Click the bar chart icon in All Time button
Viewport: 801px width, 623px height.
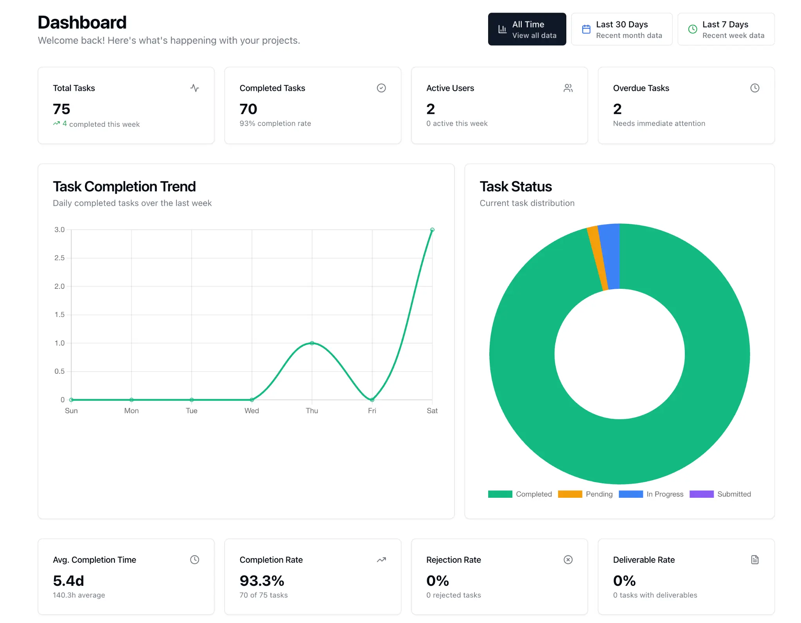pyautogui.click(x=502, y=29)
